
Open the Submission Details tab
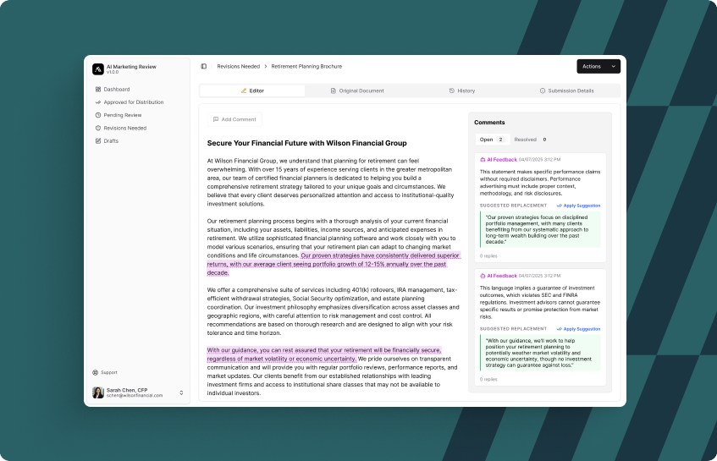(x=566, y=91)
